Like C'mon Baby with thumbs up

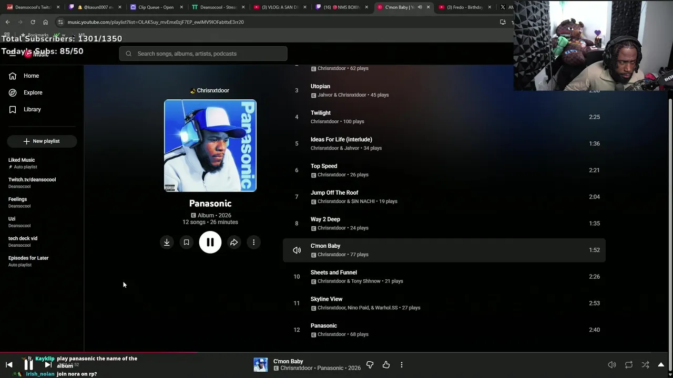(x=386, y=365)
